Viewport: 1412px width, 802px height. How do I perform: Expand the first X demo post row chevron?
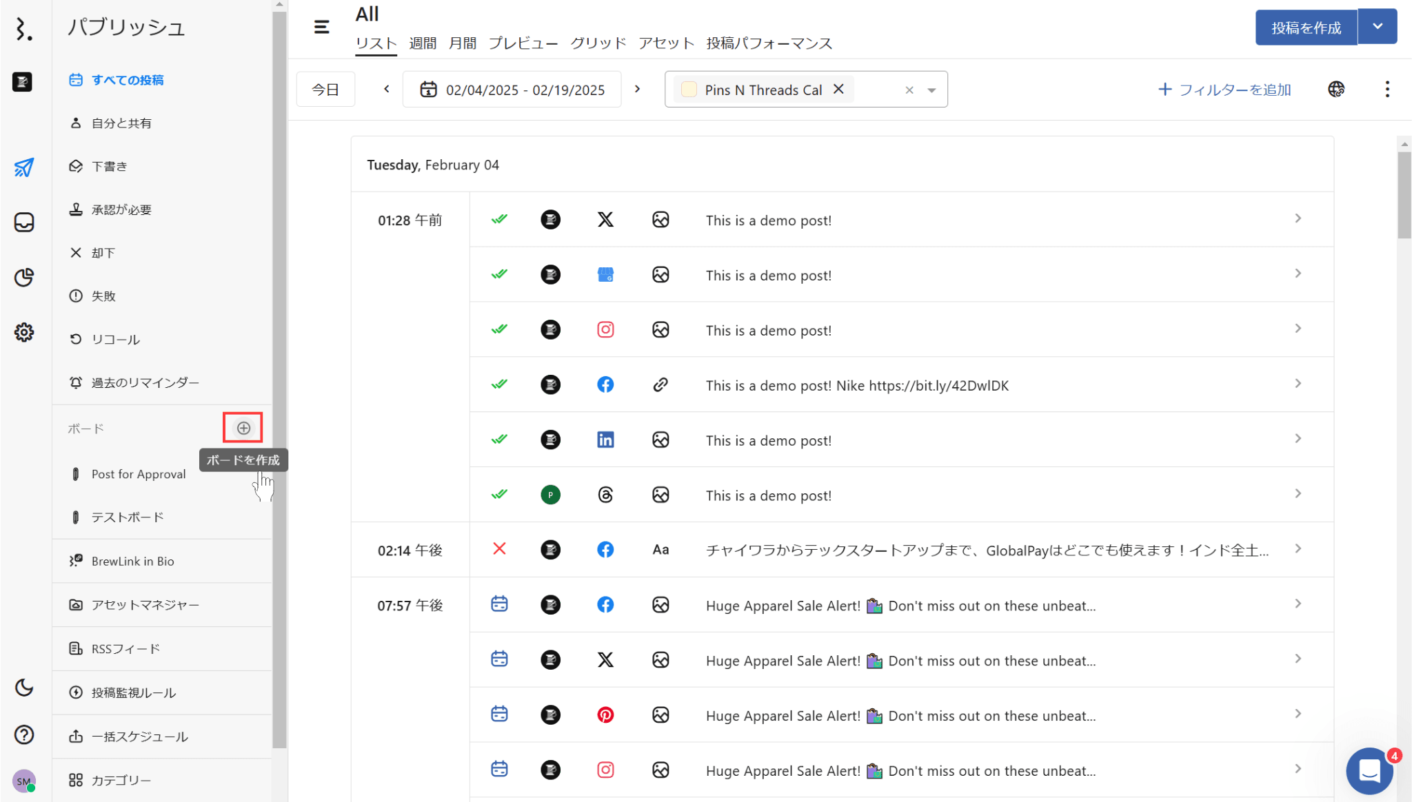point(1298,218)
